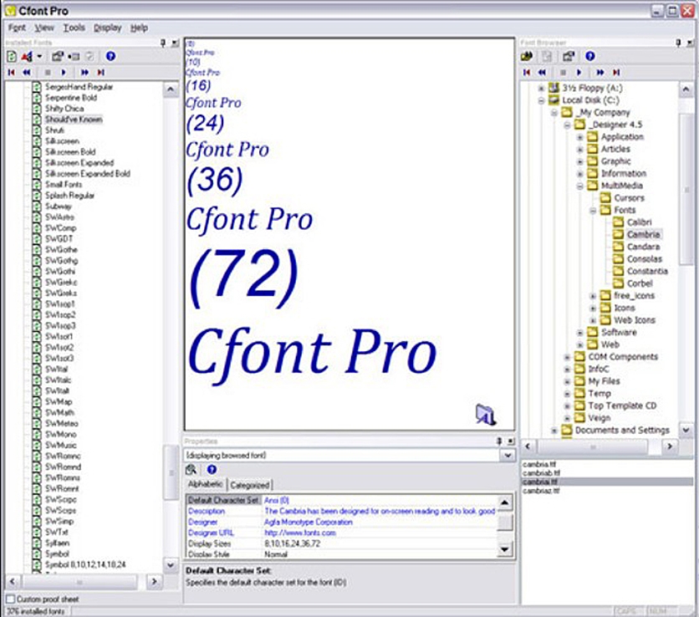Select the Display Sizes property row
Screen dimensions: 699x617
tap(341, 543)
